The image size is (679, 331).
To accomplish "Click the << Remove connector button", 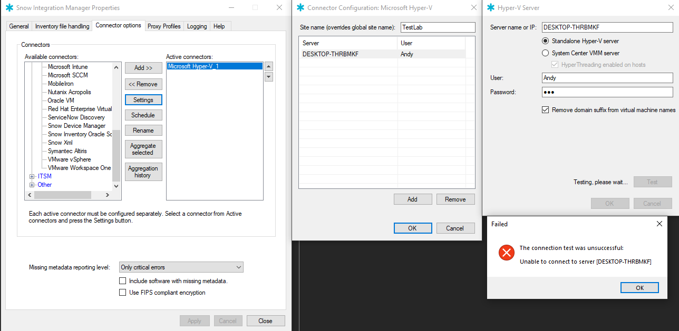I will tap(143, 84).
